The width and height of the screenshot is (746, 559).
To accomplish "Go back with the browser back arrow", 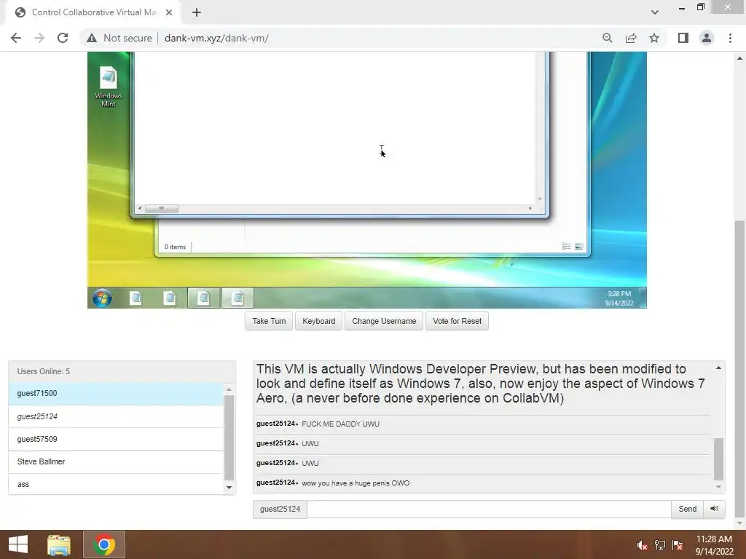I will click(x=16, y=38).
